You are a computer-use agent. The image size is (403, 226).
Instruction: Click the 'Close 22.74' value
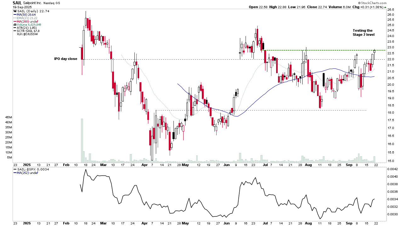point(317,7)
